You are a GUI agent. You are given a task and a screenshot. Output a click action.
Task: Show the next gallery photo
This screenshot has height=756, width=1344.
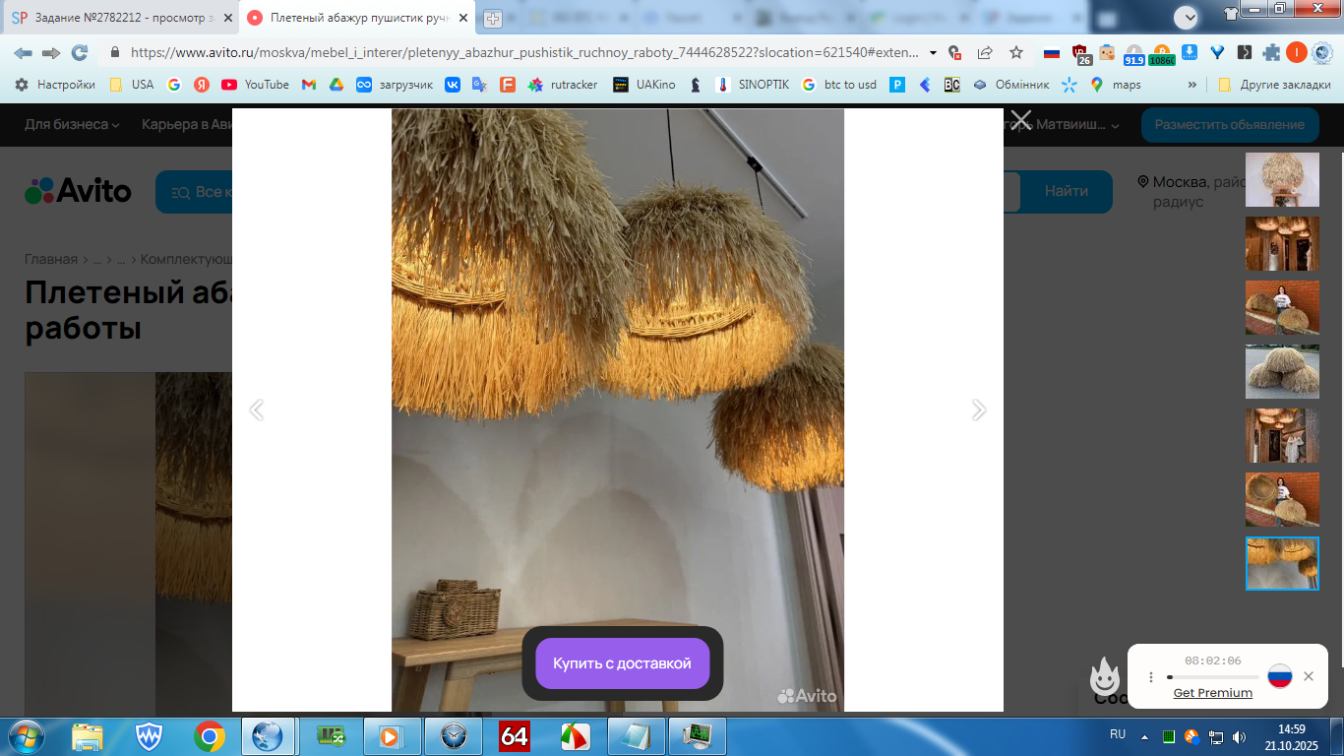(x=978, y=409)
